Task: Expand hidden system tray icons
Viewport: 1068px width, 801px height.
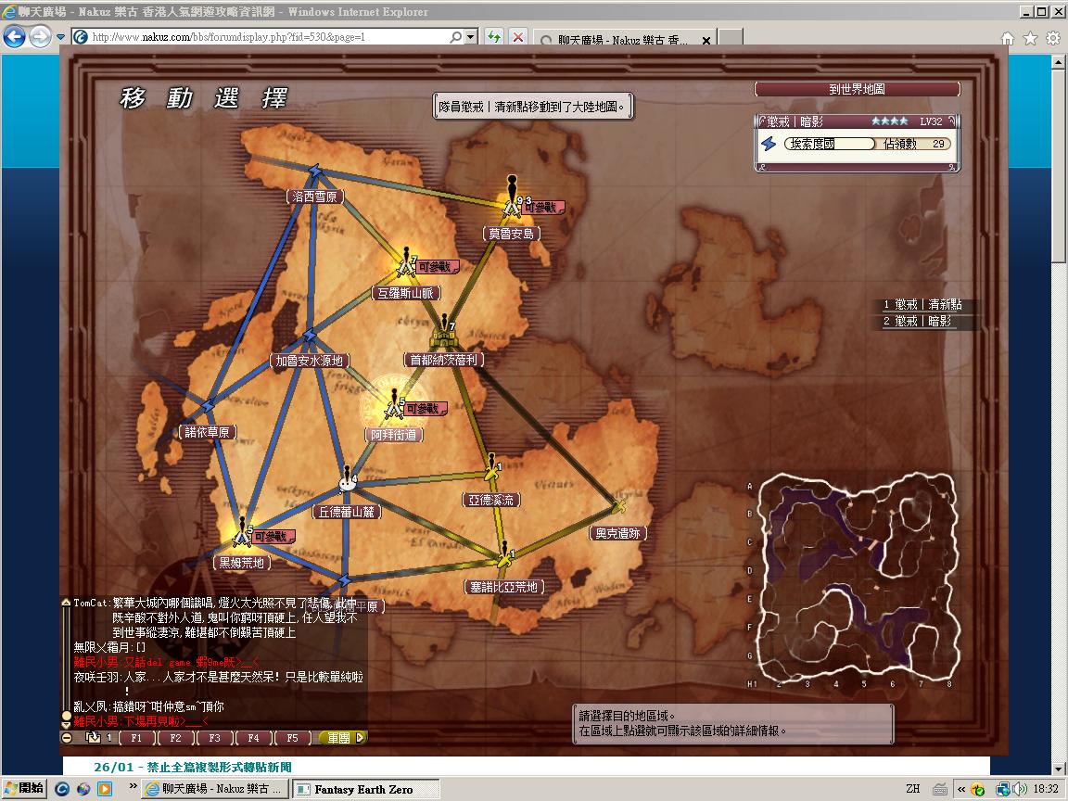Action: coord(961,789)
